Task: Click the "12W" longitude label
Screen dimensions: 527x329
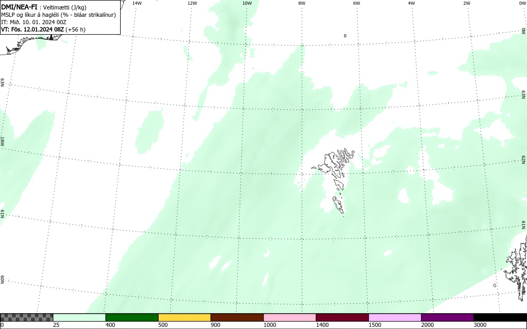Action: [x=192, y=3]
